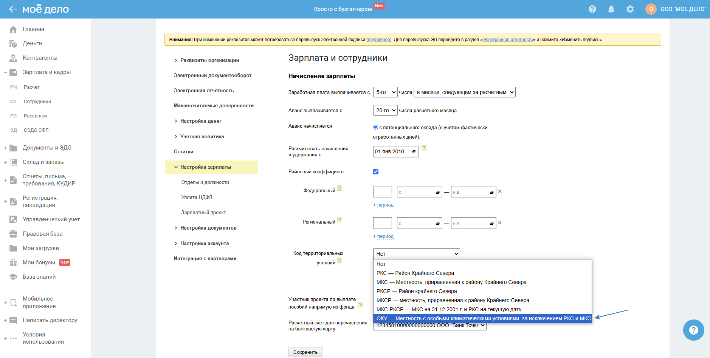Click the Код территориальных условий dropdown

click(x=417, y=254)
